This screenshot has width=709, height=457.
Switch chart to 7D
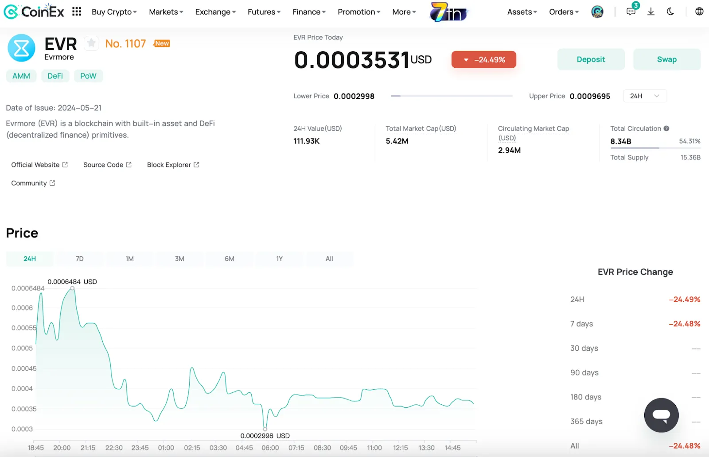pyautogui.click(x=80, y=259)
